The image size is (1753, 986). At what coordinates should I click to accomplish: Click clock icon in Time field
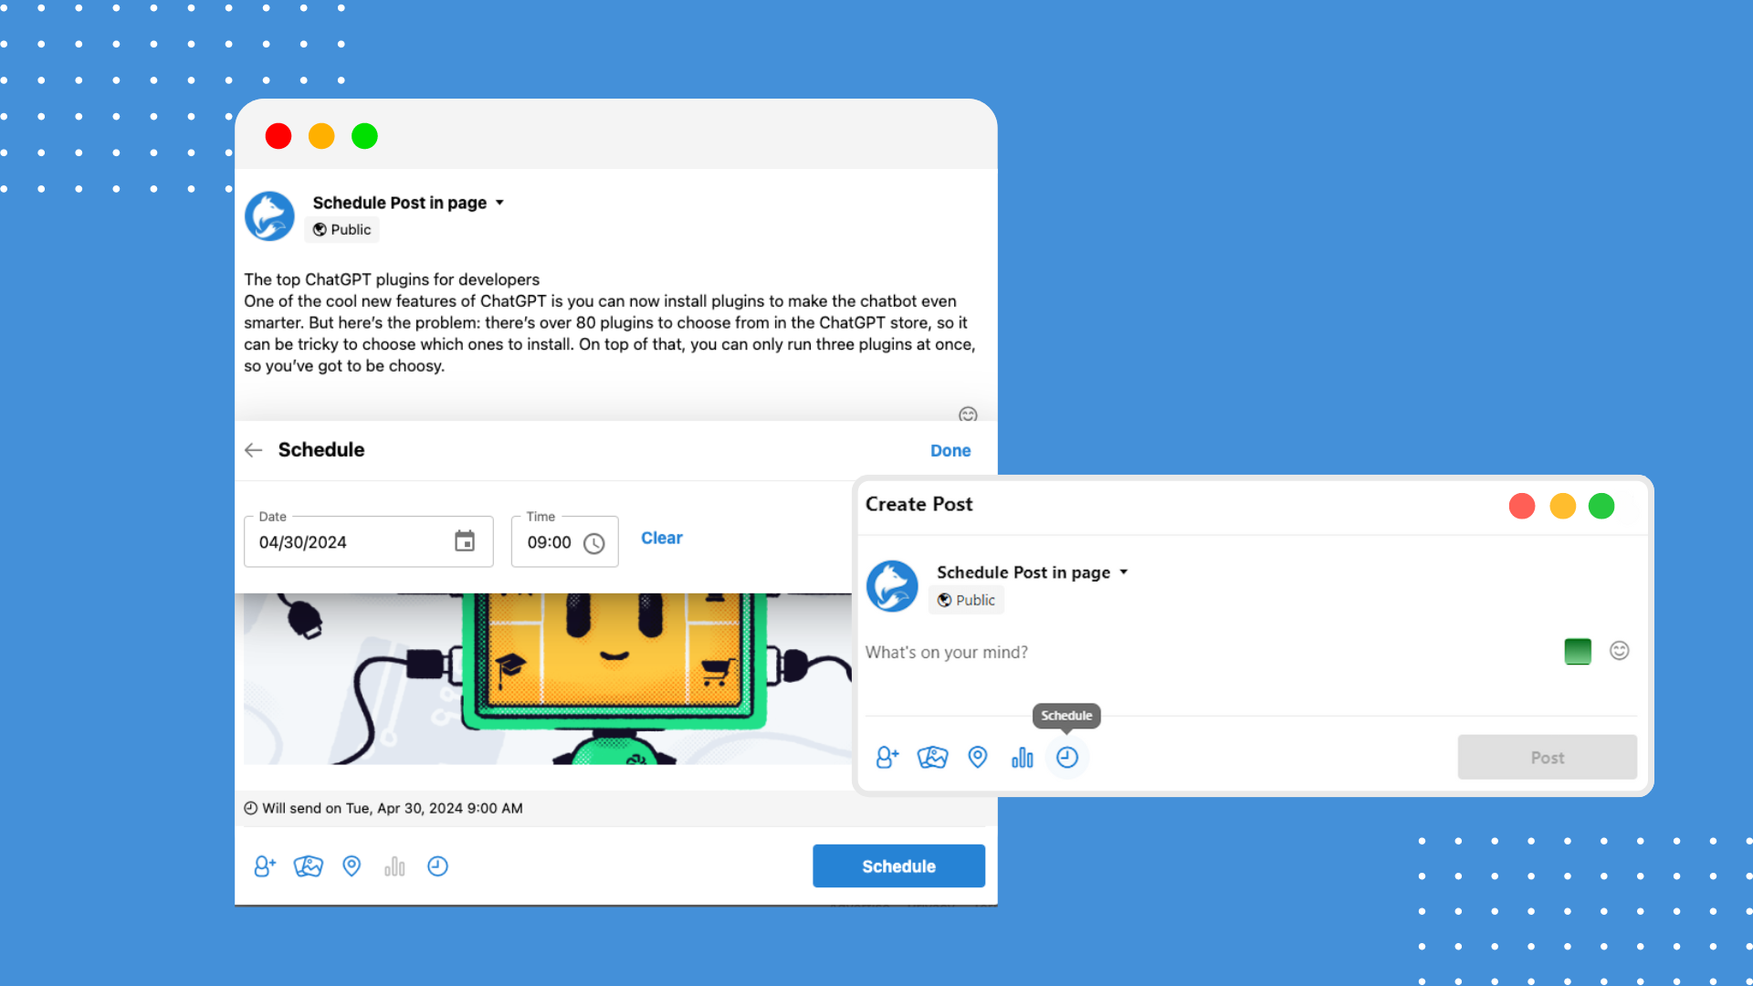593,543
